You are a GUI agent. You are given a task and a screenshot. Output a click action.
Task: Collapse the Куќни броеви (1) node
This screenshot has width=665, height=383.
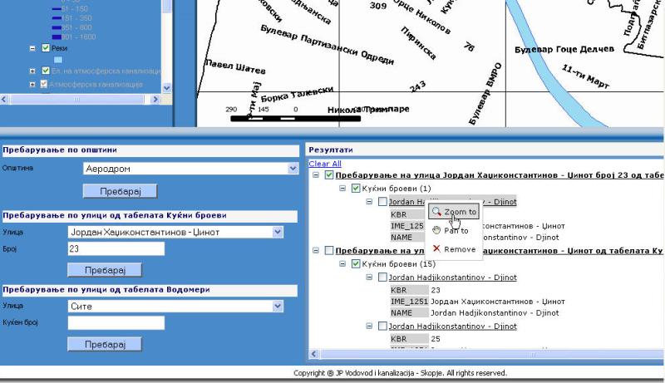click(x=342, y=188)
